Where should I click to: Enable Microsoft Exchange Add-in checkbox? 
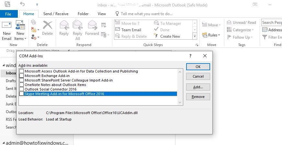pyautogui.click(x=21, y=76)
